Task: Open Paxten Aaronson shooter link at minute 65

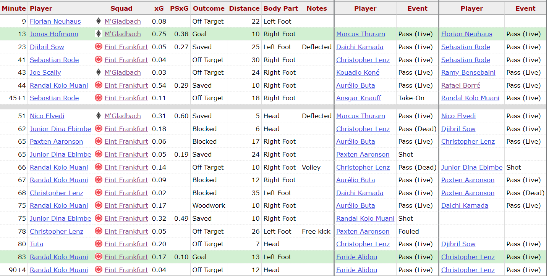Action: [56, 141]
